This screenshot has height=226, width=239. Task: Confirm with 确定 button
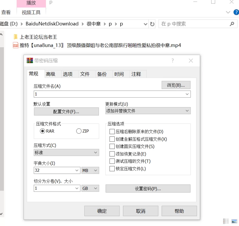click(x=102, y=211)
